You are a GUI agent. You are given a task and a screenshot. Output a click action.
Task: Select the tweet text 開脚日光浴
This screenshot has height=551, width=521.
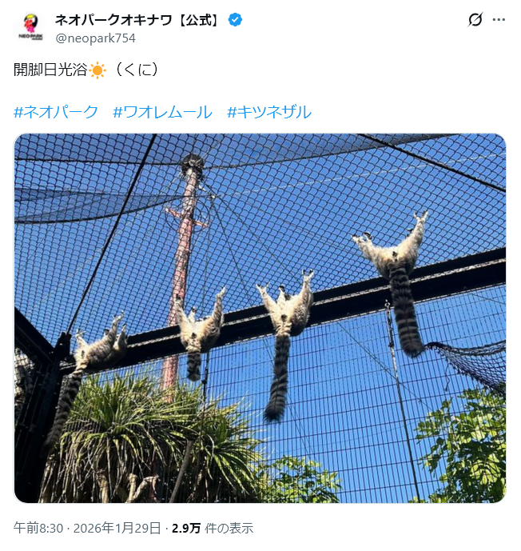click(50, 70)
